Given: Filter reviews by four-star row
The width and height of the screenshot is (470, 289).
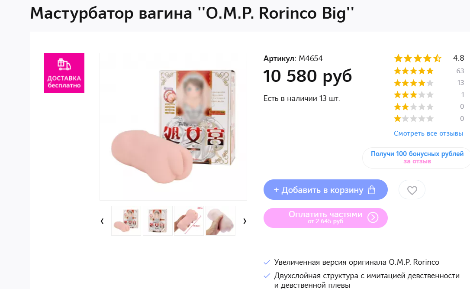Looking at the screenshot, I should [x=428, y=83].
